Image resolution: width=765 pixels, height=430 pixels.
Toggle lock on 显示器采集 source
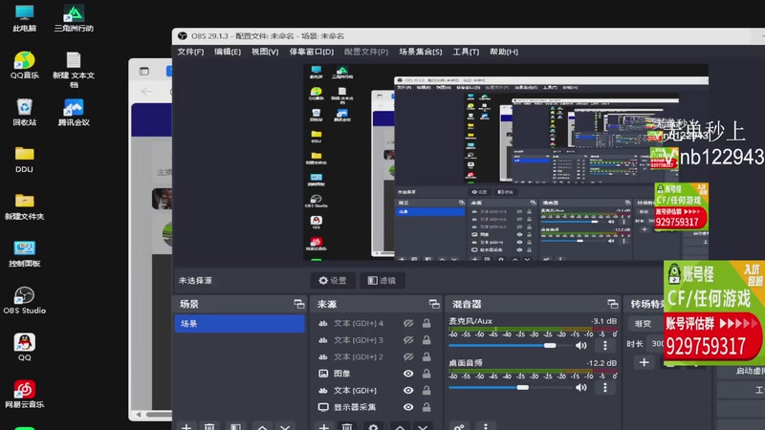426,407
